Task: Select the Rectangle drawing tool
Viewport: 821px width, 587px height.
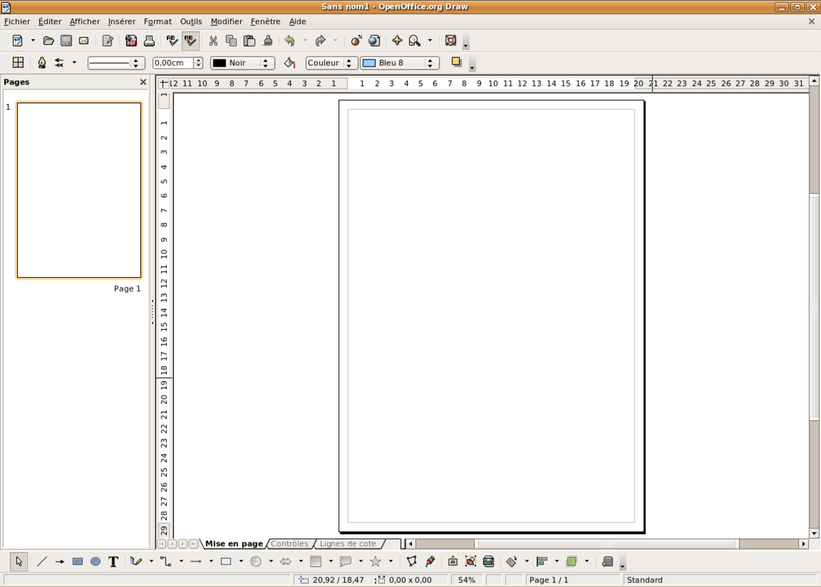Action: pos(78,562)
